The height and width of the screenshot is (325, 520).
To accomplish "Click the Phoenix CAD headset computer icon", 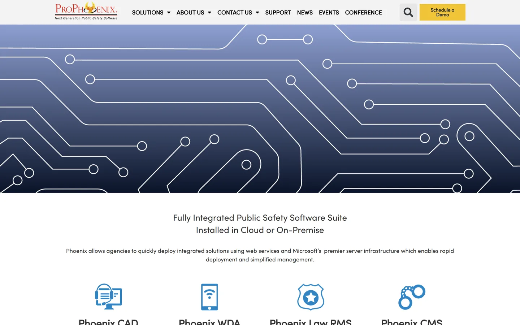I will pyautogui.click(x=108, y=297).
